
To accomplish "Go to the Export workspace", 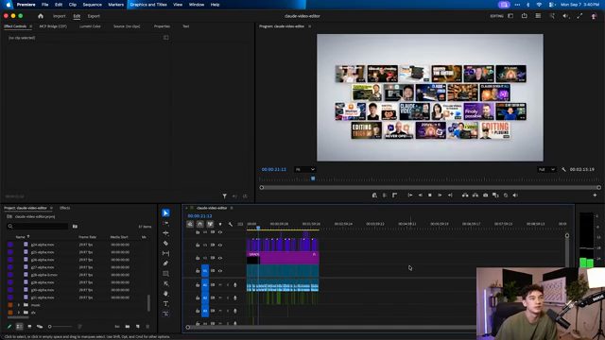I will click(94, 16).
